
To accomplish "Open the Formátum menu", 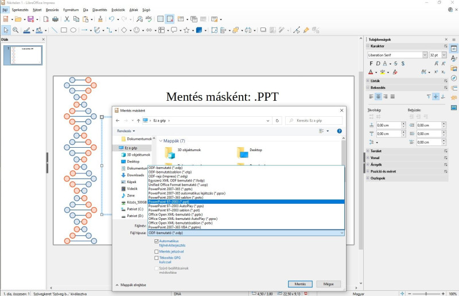I will click(71, 10).
